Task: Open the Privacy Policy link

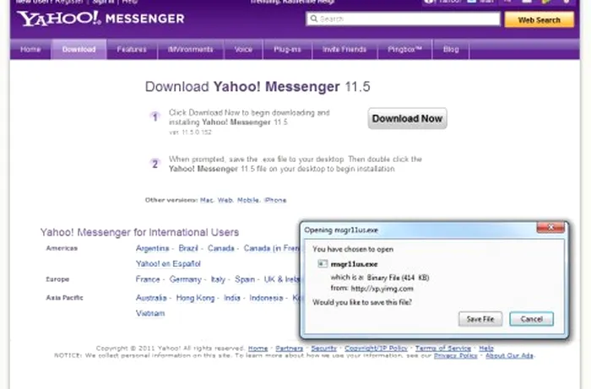Action: 455,355
